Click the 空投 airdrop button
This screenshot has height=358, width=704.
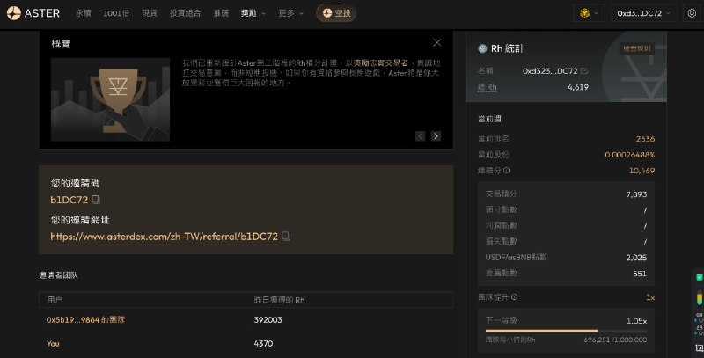coord(337,13)
